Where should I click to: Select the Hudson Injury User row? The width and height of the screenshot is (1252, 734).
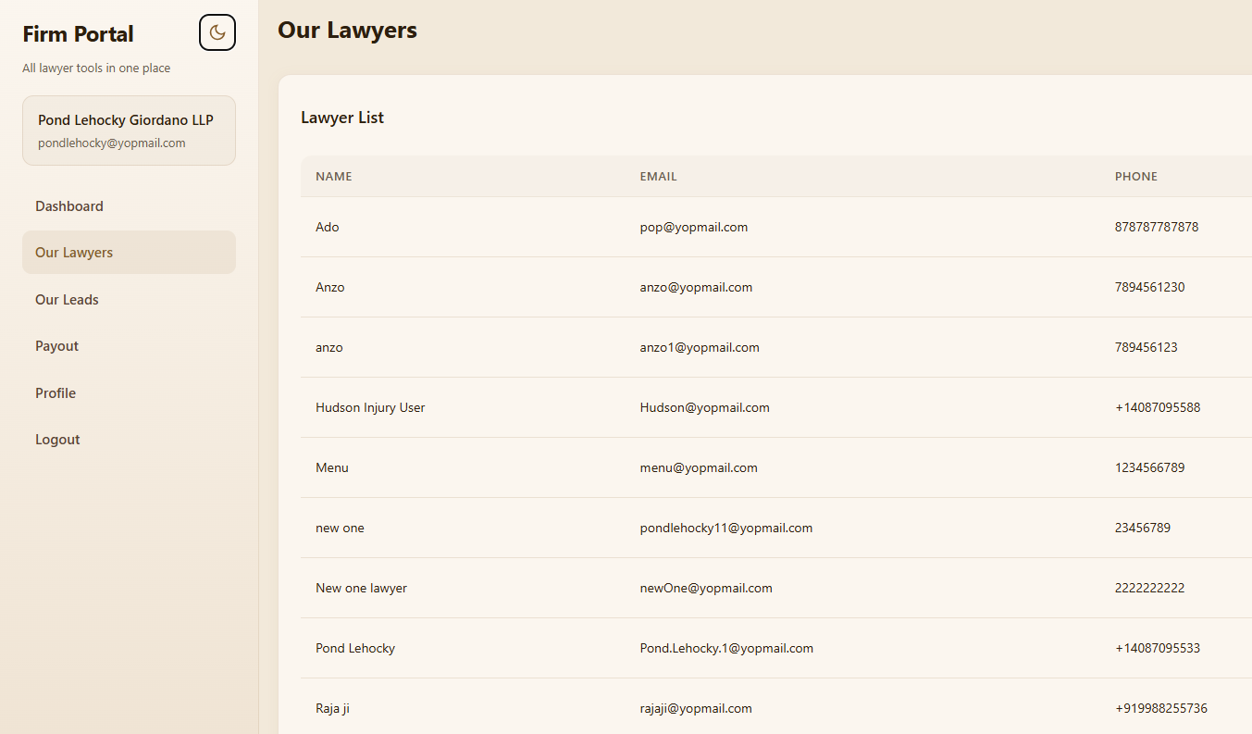click(370, 407)
